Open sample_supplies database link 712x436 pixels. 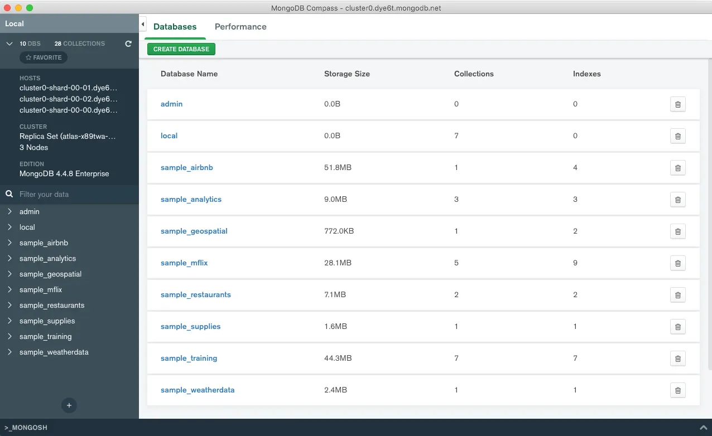[191, 326]
